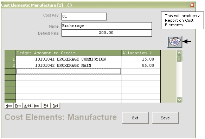
Task: Click the Save button
Action: [x=165, y=118]
